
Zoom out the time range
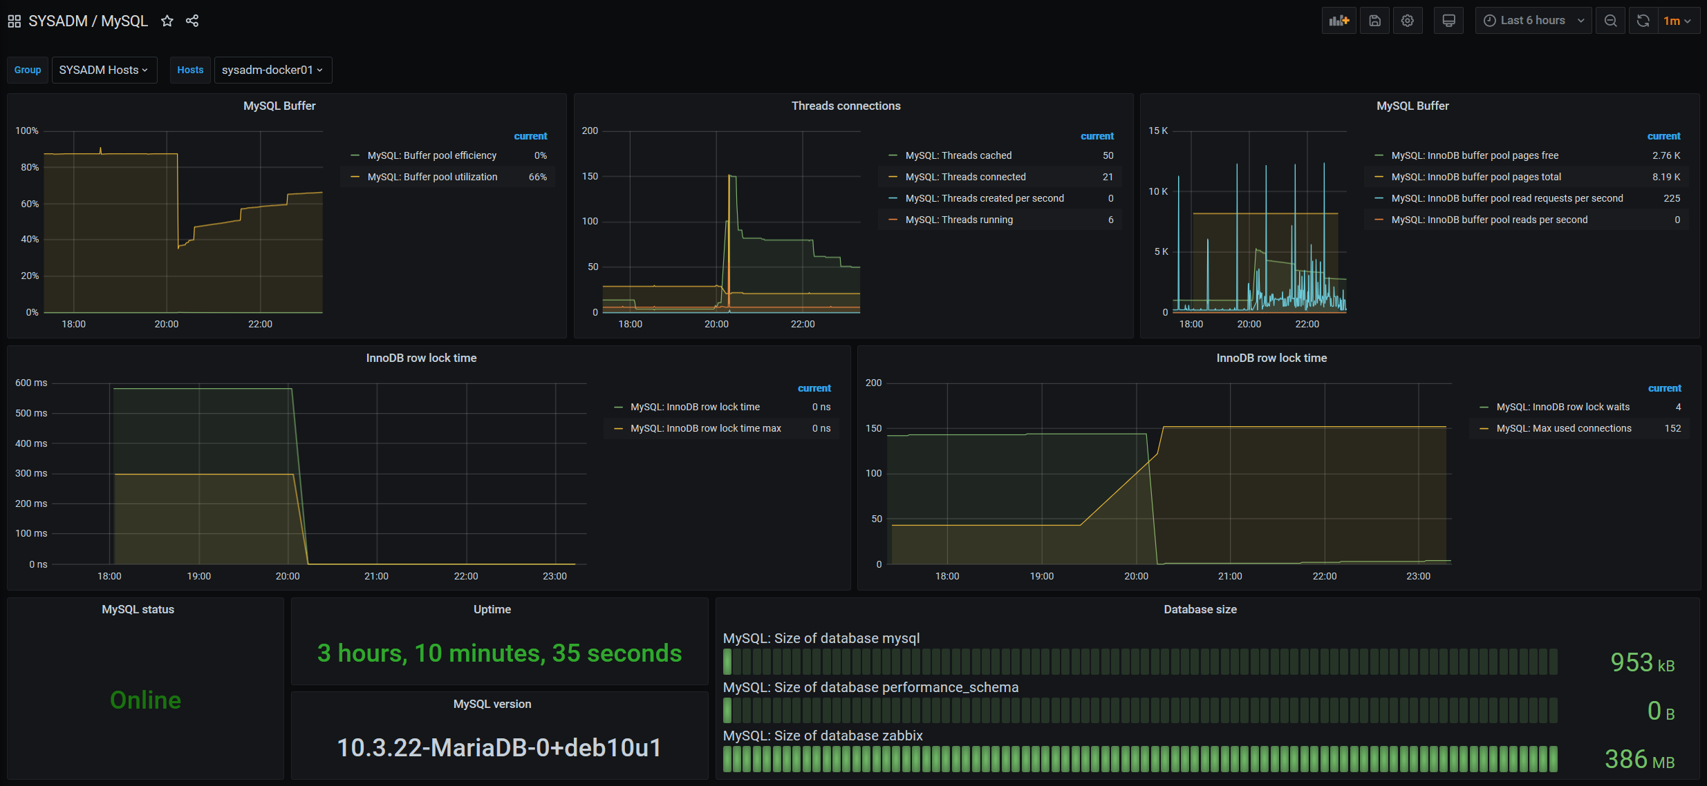pos(1610,21)
